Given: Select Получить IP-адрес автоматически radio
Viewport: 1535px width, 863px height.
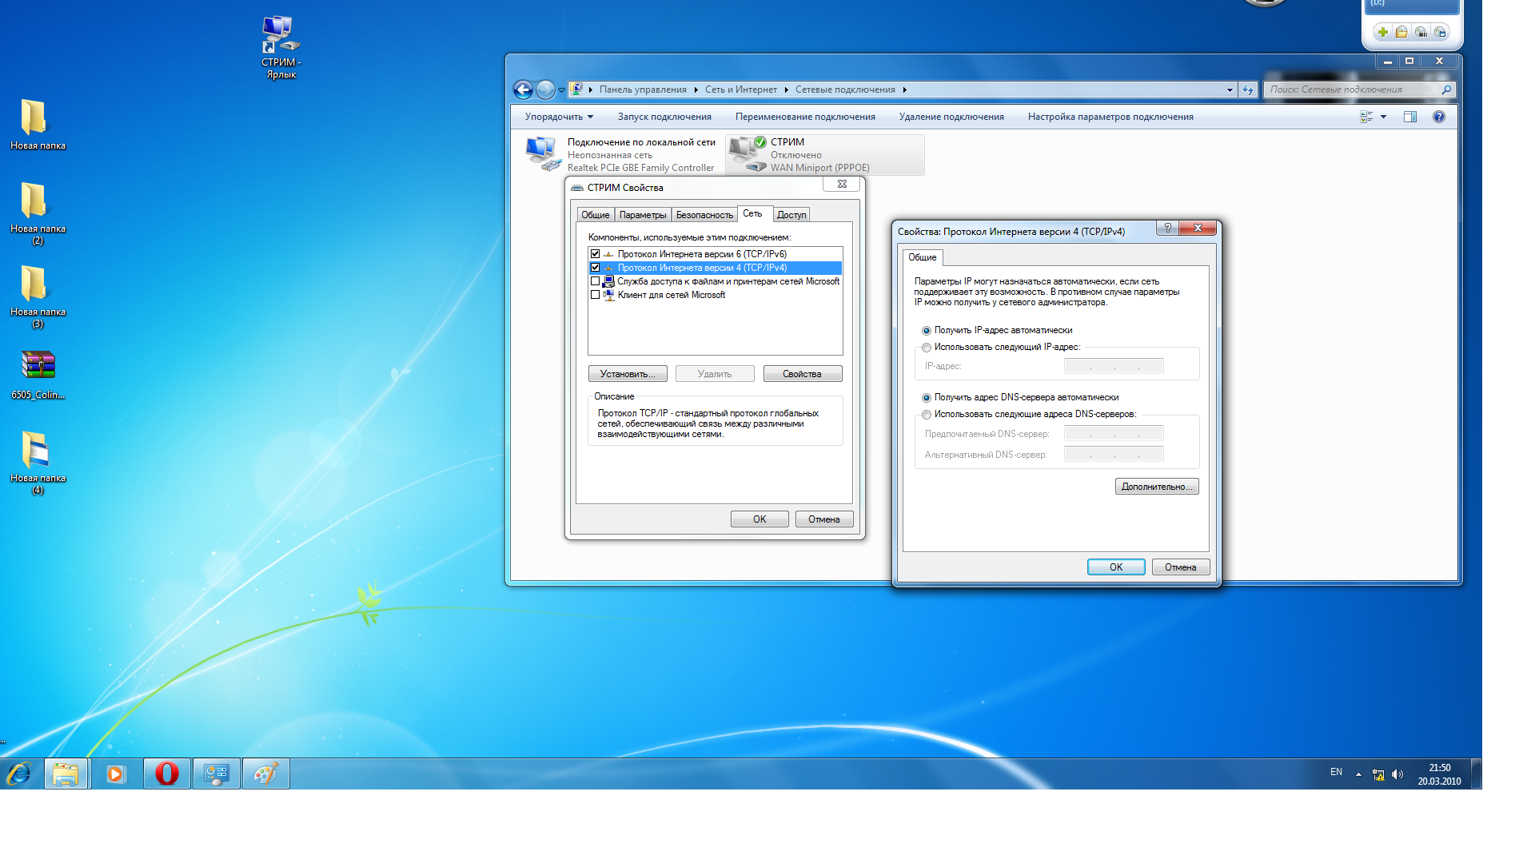Looking at the screenshot, I should pos(927,330).
